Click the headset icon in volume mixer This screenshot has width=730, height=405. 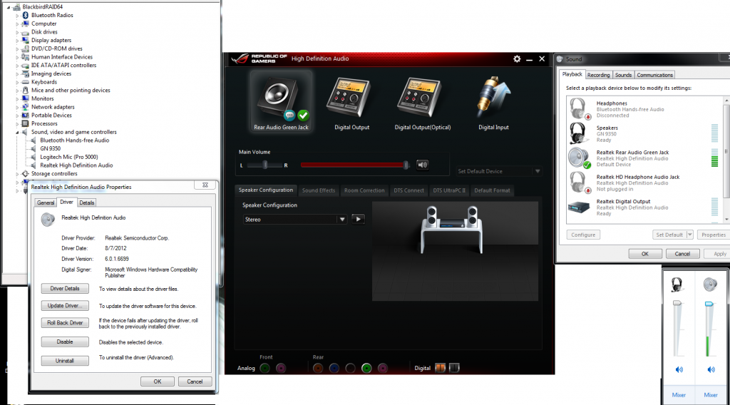pos(677,284)
